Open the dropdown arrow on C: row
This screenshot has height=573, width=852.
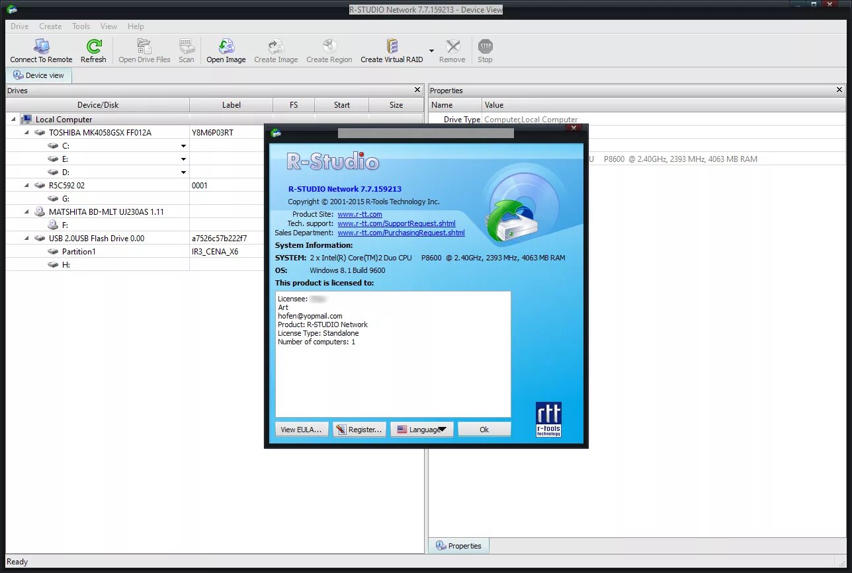183,146
